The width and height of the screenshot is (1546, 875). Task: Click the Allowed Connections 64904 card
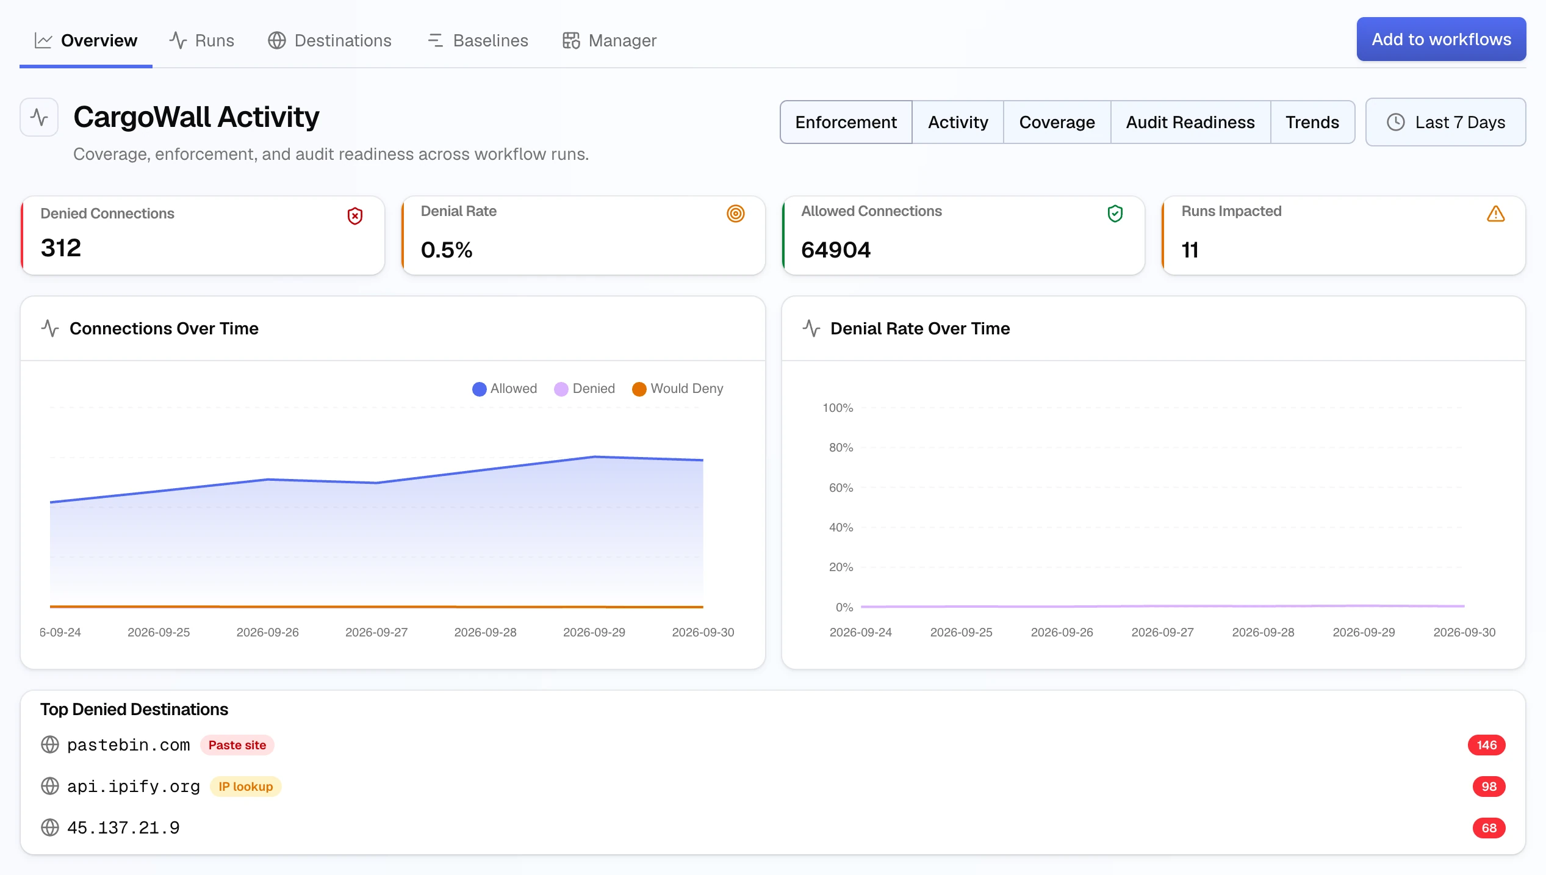pyautogui.click(x=963, y=236)
